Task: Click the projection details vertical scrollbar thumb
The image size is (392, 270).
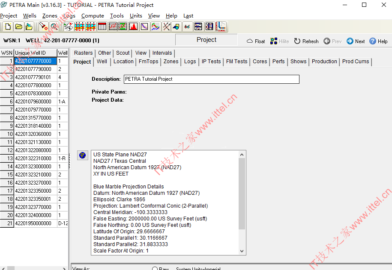Action: [242, 194]
